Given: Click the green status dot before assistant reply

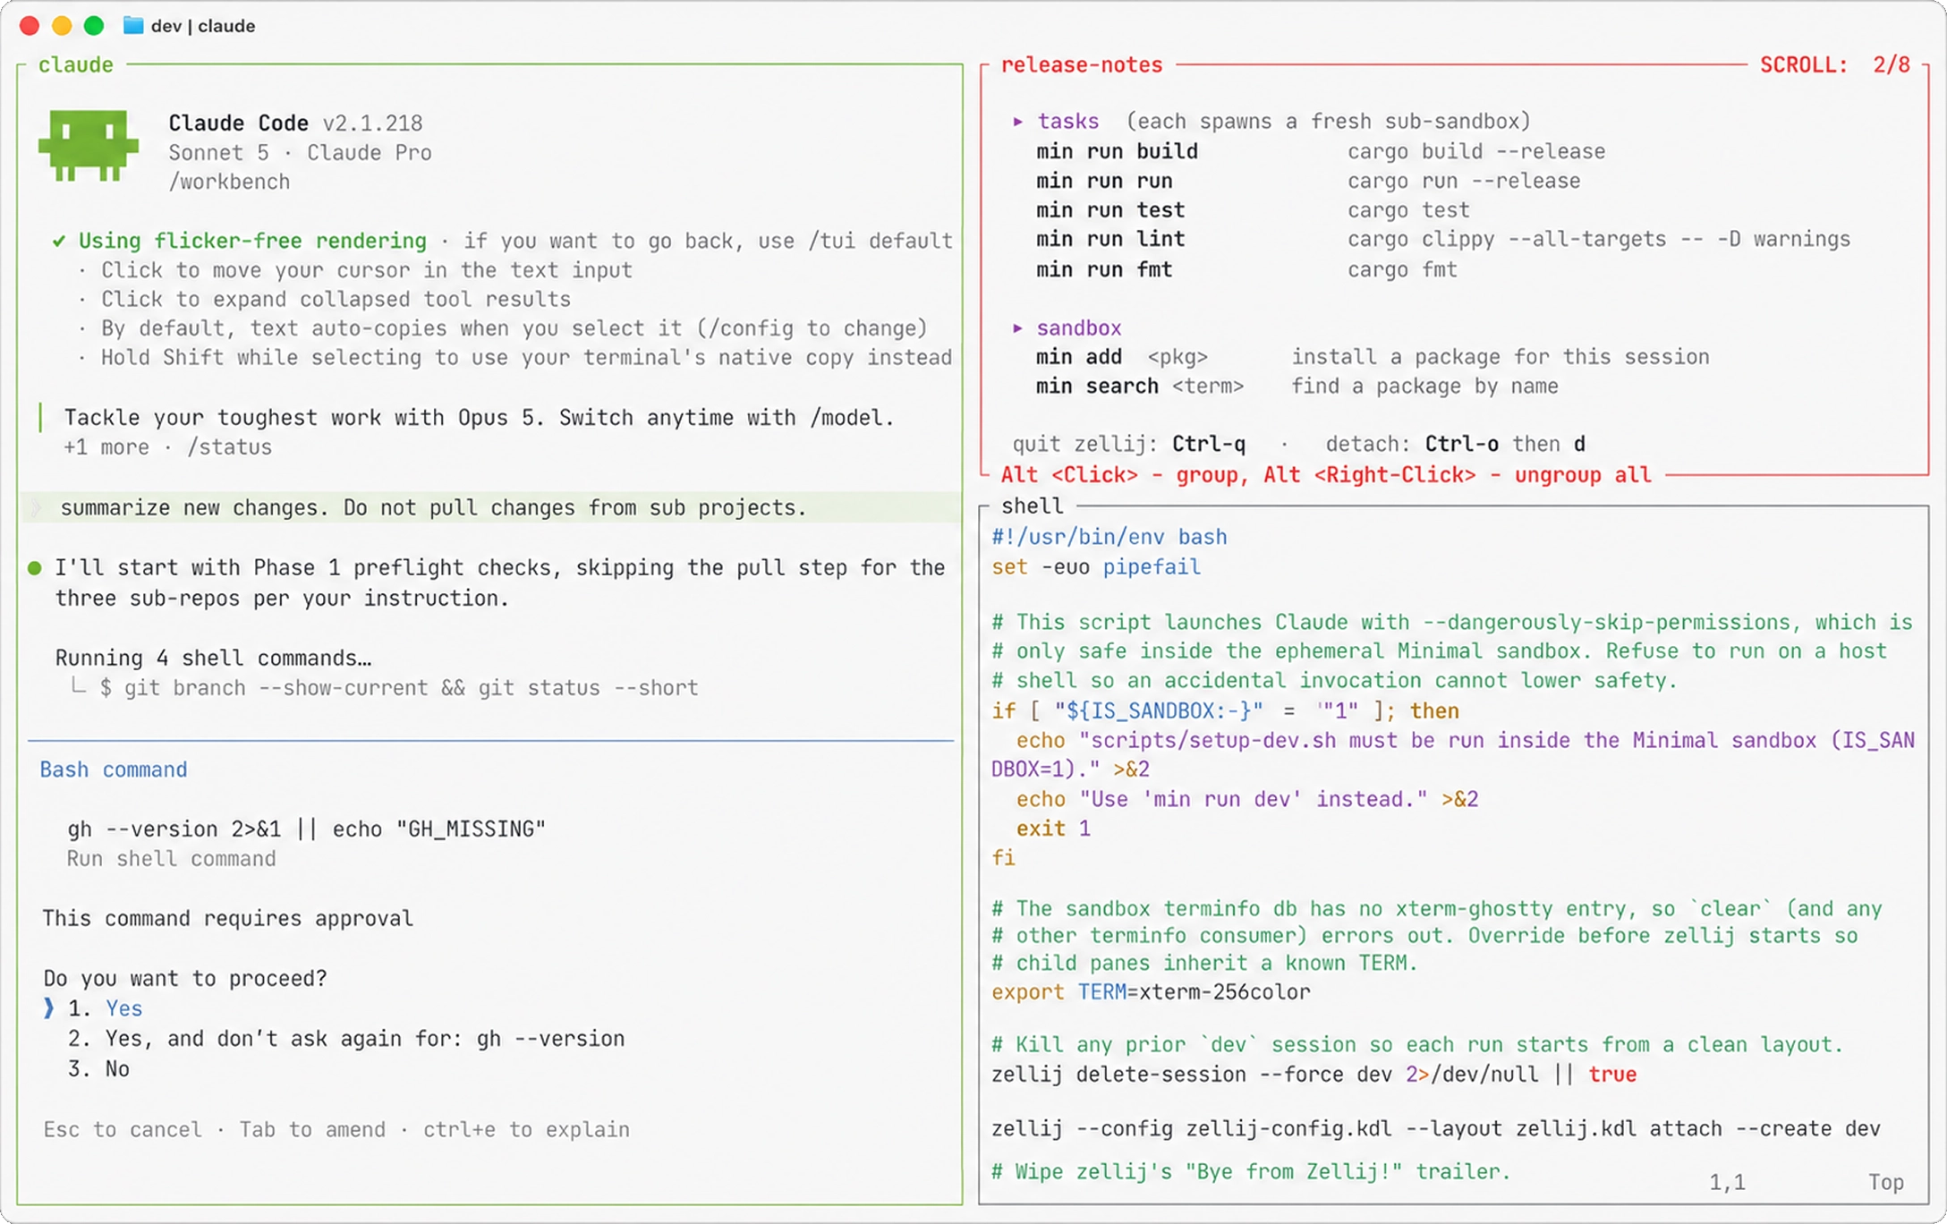Looking at the screenshot, I should tap(35, 568).
